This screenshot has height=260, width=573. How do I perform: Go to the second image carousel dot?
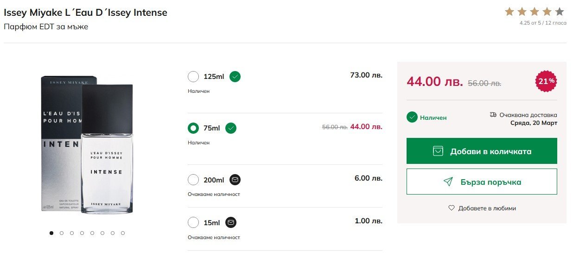(x=62, y=233)
